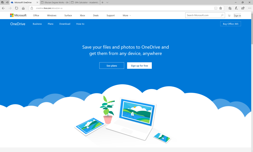Switch to GPA Calculator tab
Viewport: 253px width, 152px height.
pyautogui.click(x=85, y=3)
